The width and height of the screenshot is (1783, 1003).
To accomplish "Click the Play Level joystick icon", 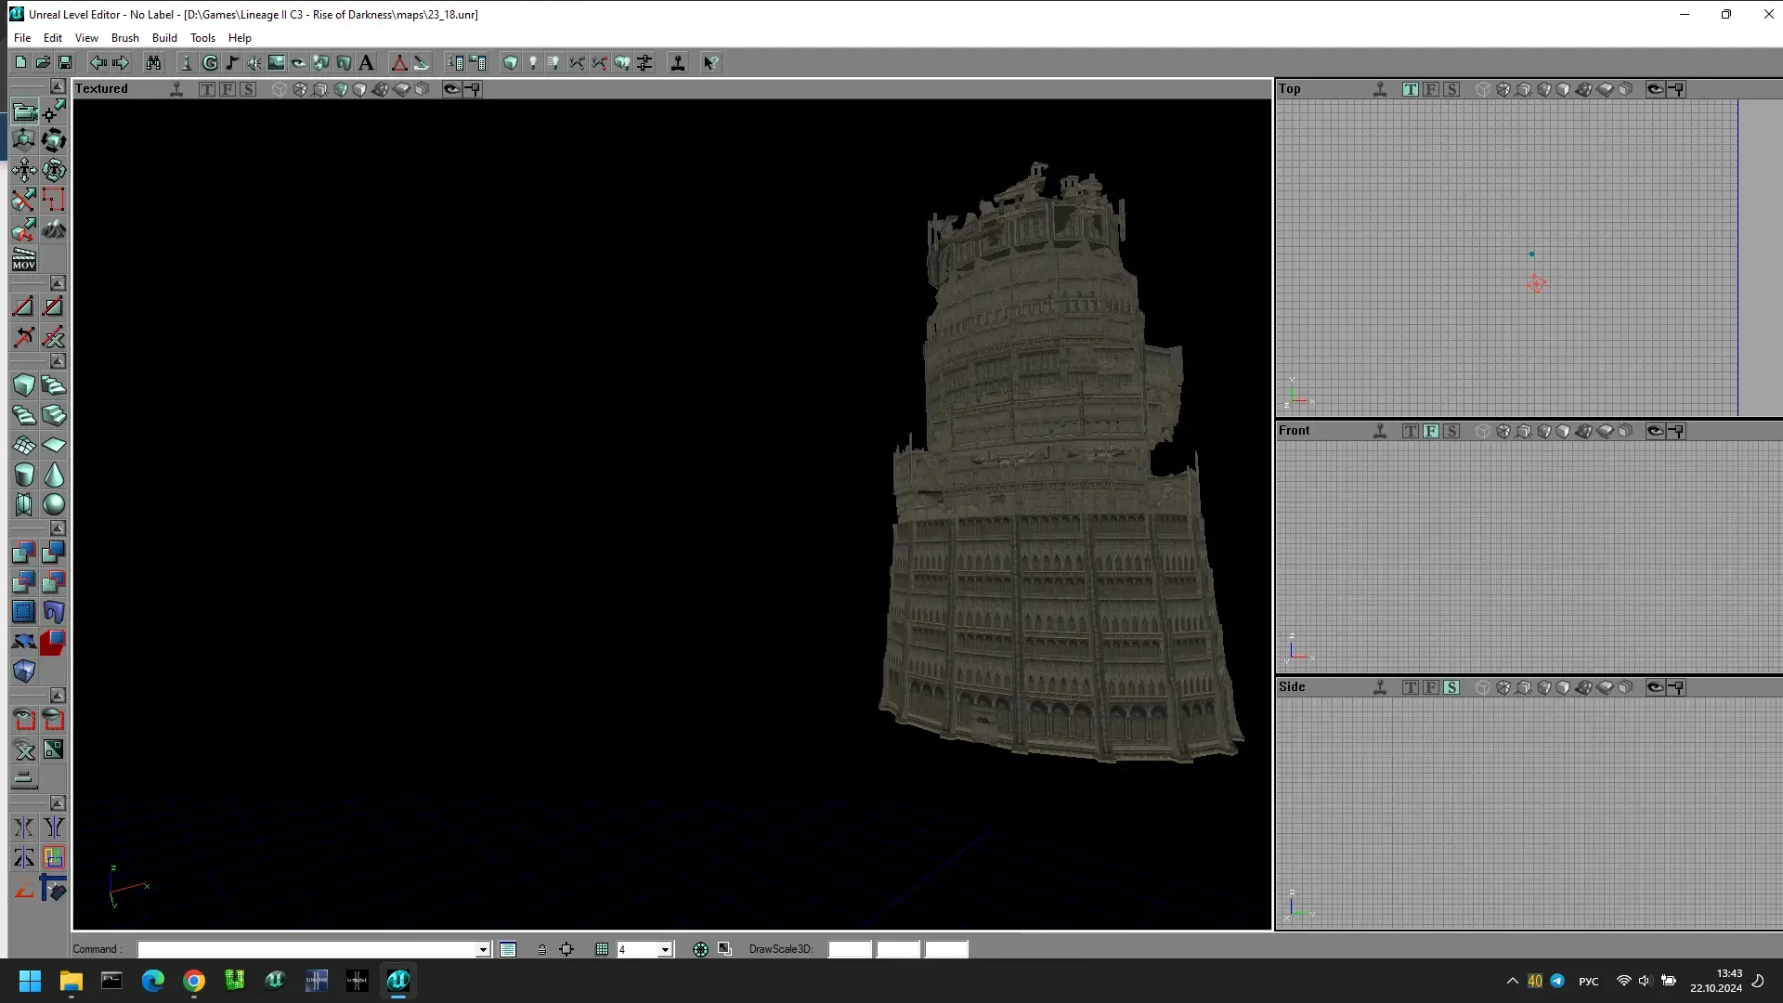I will point(678,62).
